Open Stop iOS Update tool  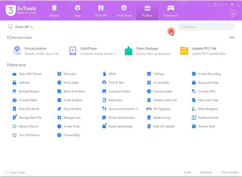[161, 126]
